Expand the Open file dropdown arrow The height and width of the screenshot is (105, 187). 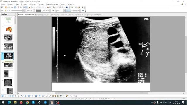7,7
